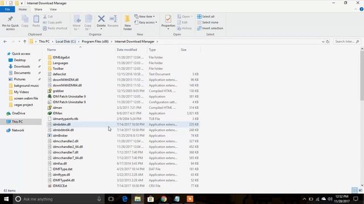The height and width of the screenshot is (204, 364).
Task: Click the Properties checkmark icon
Action: (168, 19)
